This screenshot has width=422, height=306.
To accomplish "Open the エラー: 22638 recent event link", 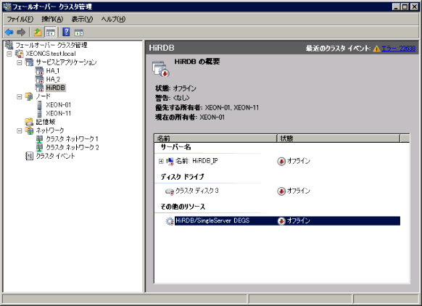I will coord(399,49).
